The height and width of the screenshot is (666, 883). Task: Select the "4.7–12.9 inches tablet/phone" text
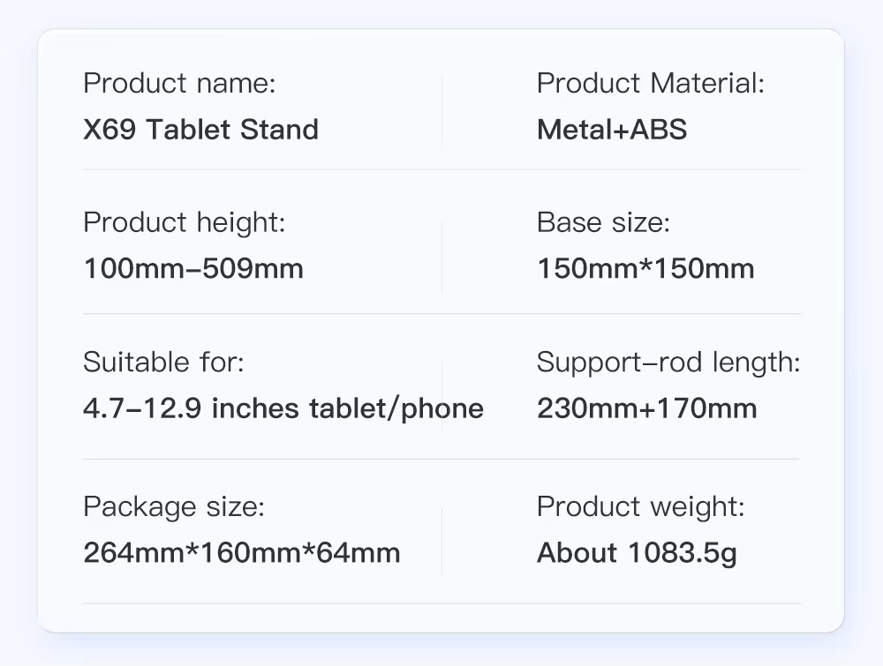[x=283, y=408]
